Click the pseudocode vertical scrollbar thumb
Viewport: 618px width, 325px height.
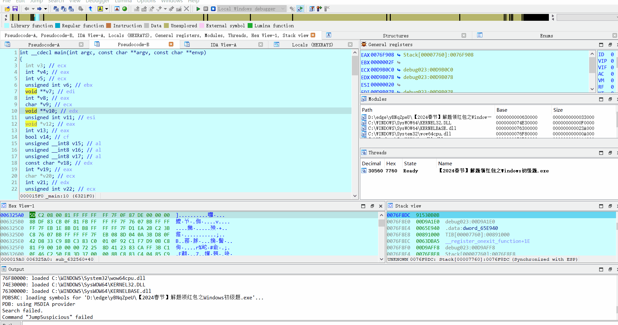coord(355,65)
